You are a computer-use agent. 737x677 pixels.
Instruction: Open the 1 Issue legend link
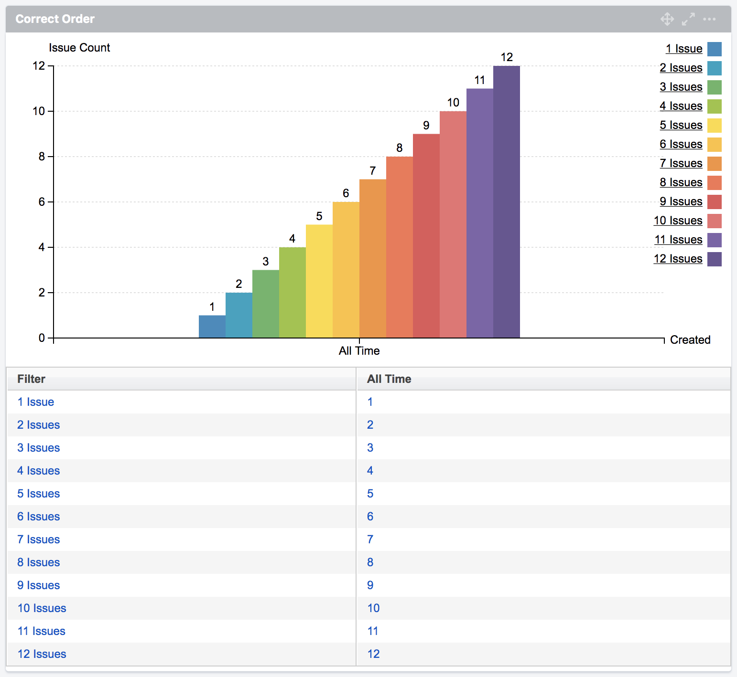click(683, 48)
